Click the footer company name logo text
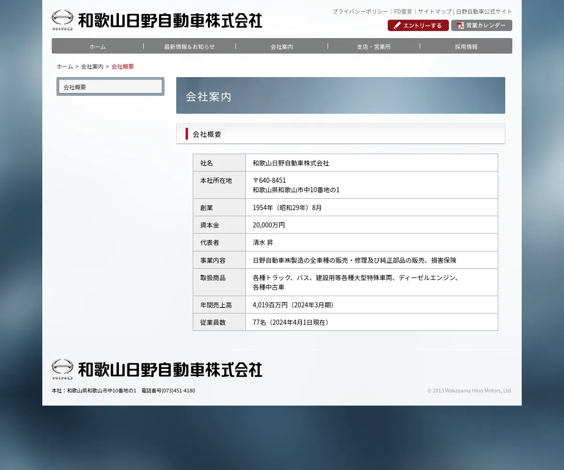564x470 pixels. [x=170, y=370]
